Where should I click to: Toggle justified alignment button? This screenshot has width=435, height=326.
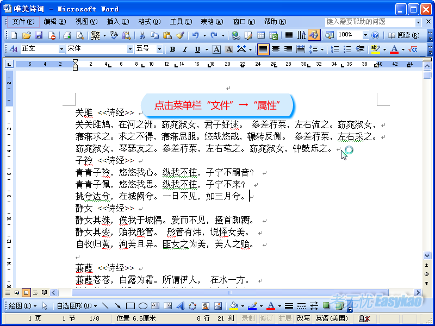(263, 49)
